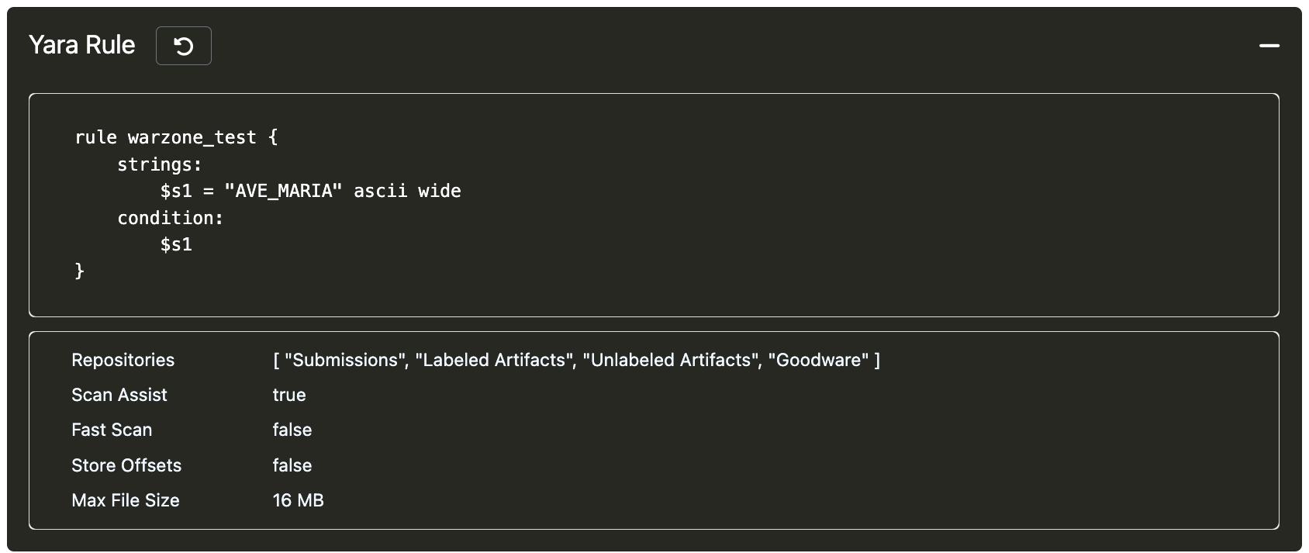
Task: Click the 16 MB file size value
Action: (298, 500)
